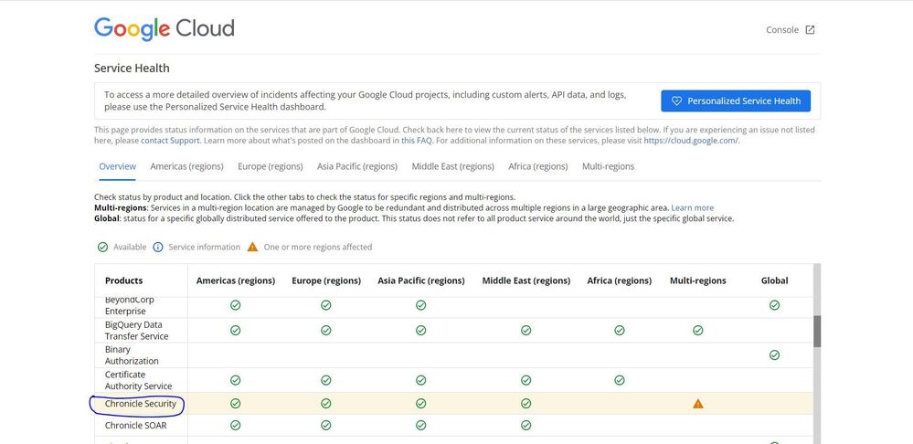Click Chronicle Security Europe status check
913x444 pixels.
[x=326, y=403]
